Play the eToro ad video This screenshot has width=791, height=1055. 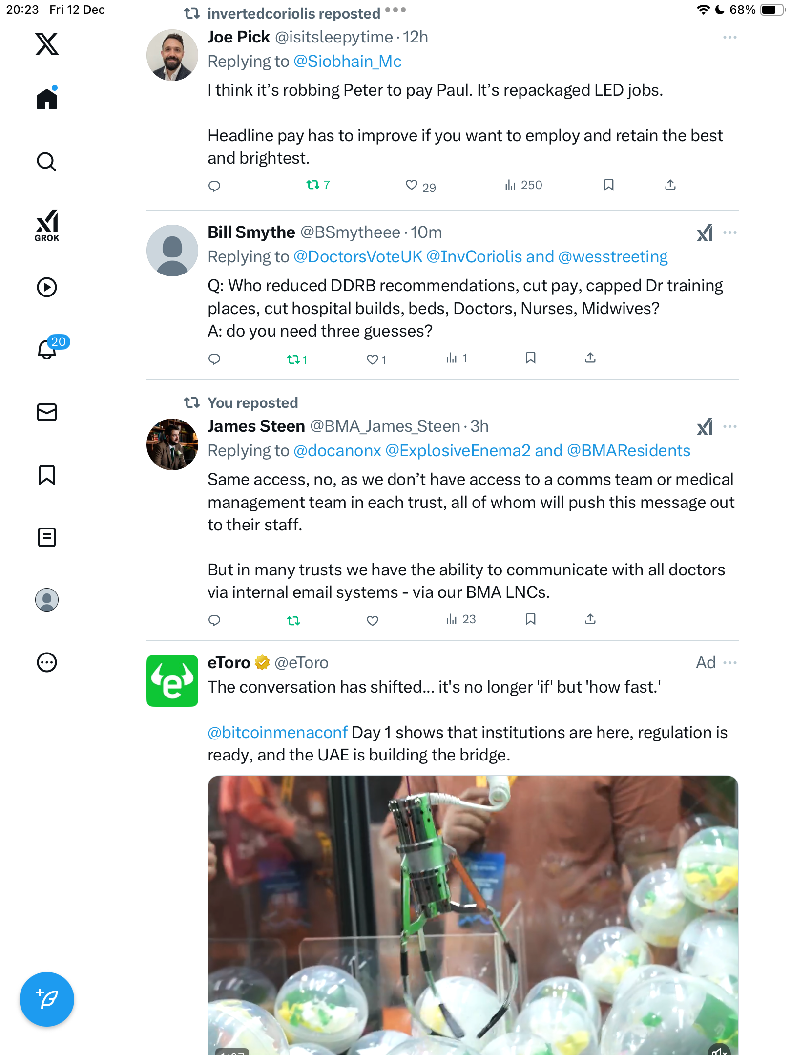473,913
